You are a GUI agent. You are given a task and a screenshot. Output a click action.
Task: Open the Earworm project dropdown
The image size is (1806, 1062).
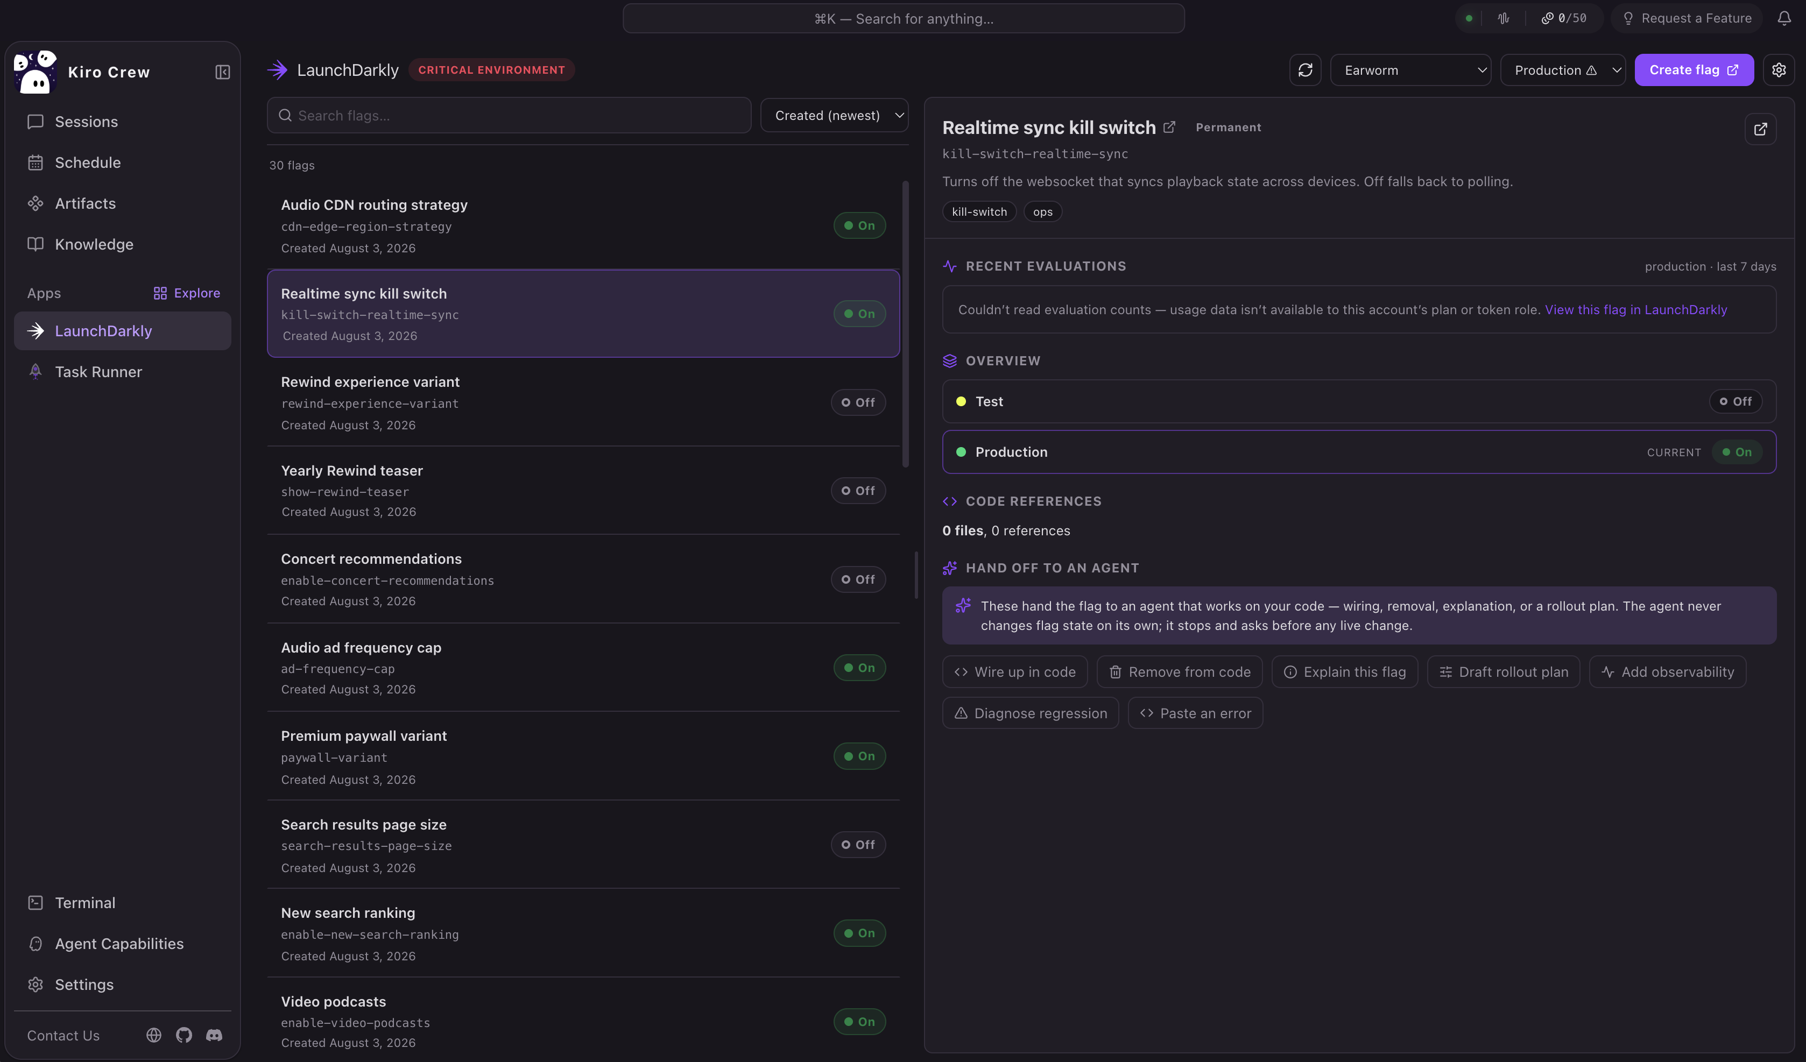1410,70
